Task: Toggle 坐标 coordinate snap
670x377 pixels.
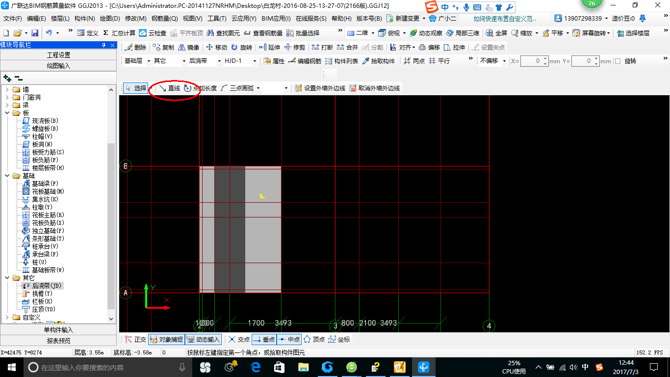Action: (x=339, y=339)
